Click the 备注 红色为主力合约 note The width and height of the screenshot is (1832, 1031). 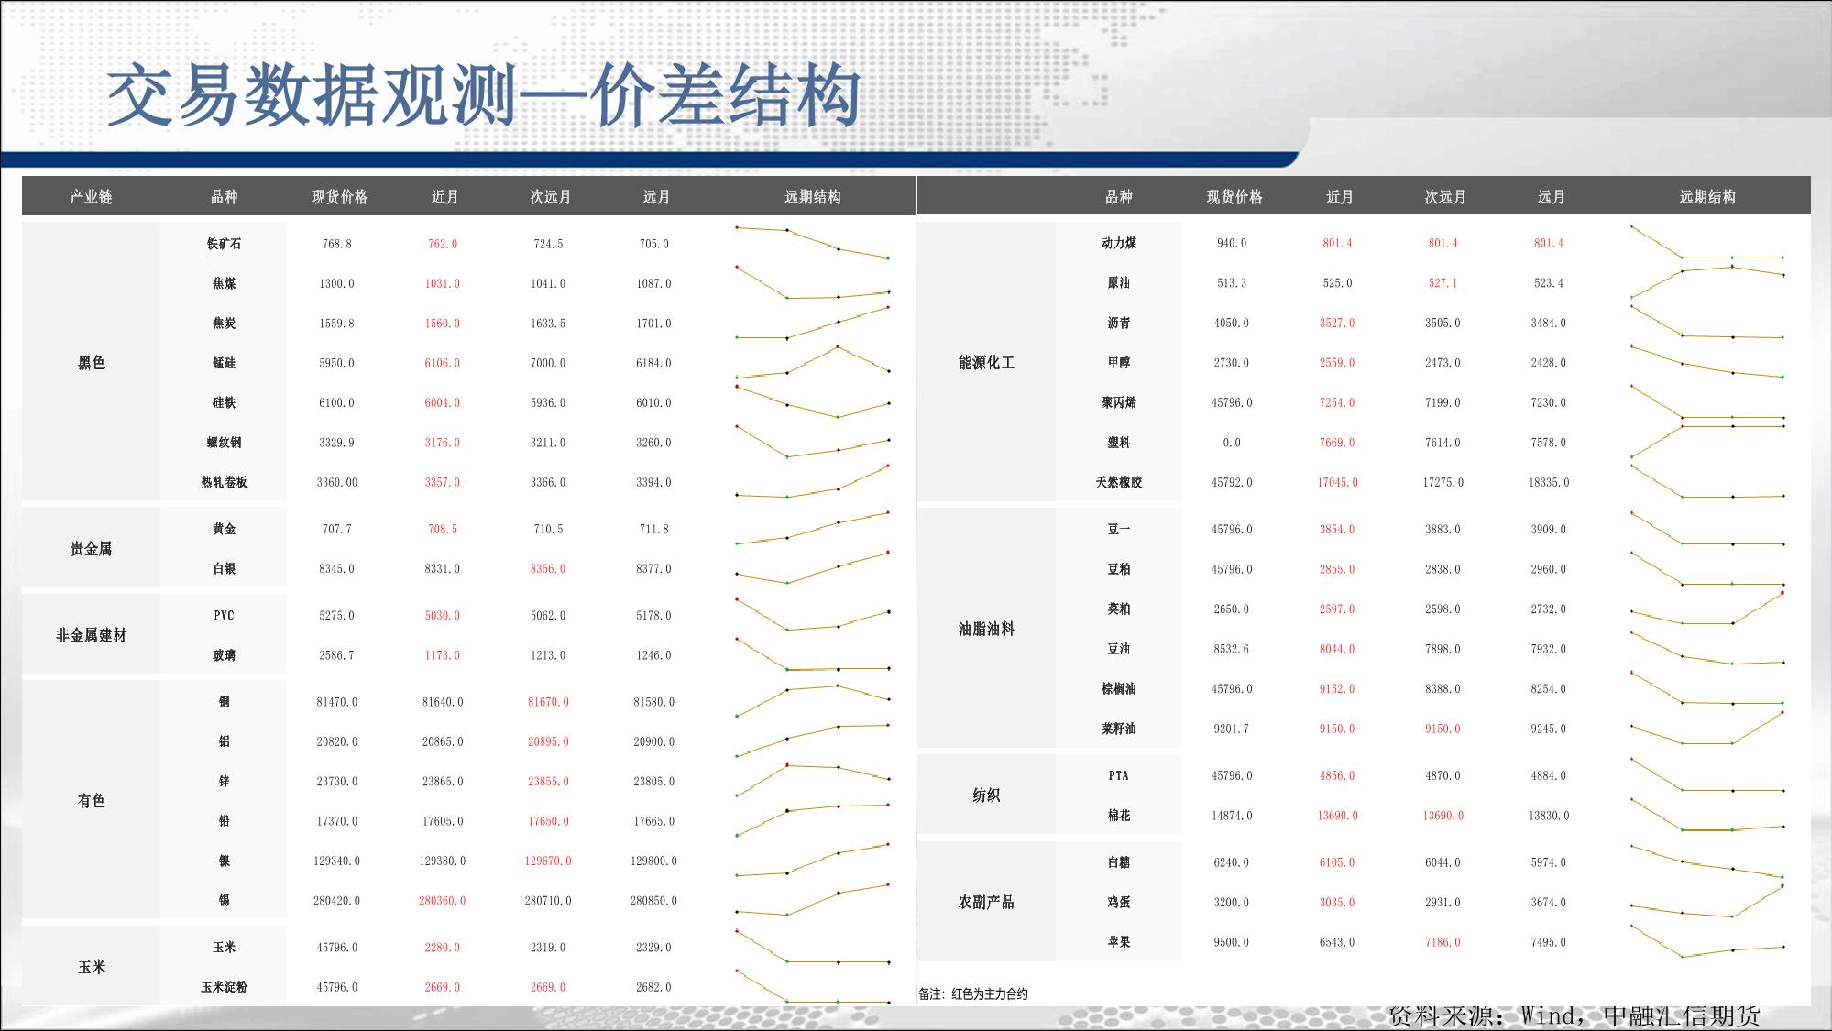click(x=973, y=993)
